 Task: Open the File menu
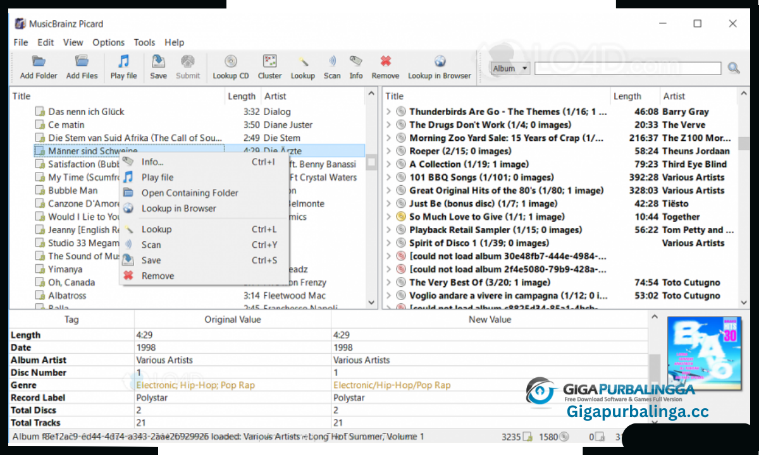click(x=21, y=42)
